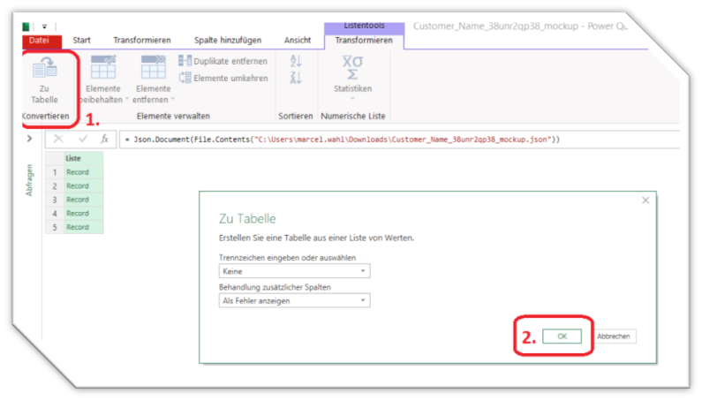Sort the list ascending (A-Z icon)
This screenshot has width=702, height=401.
coord(296,60)
